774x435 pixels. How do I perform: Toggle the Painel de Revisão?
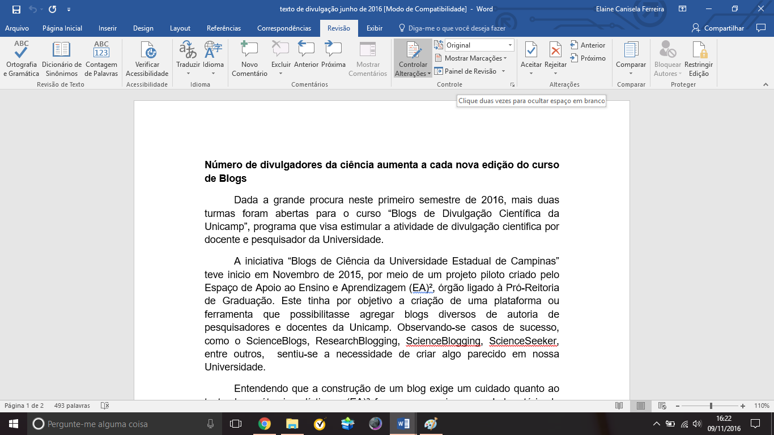(466, 71)
